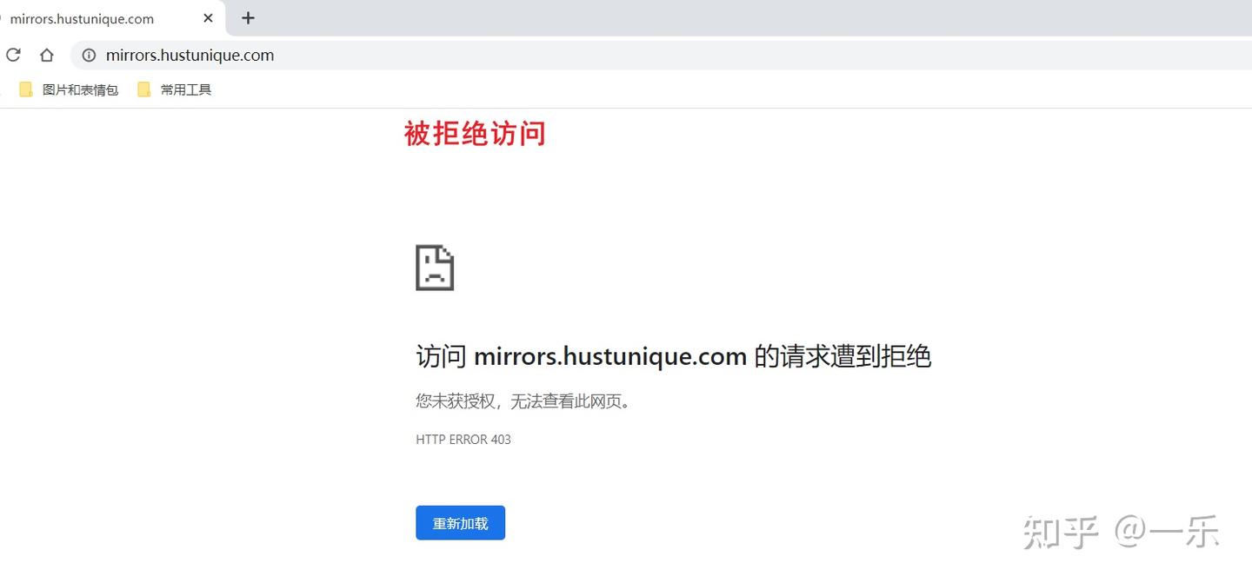Viewport: 1252px width, 583px height.
Task: Click the 访问 mirrors.hustunique.com 的请求遭到拒绝 headline
Action: (674, 356)
